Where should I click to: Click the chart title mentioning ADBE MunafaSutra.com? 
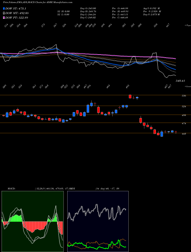[x=37, y=2]
